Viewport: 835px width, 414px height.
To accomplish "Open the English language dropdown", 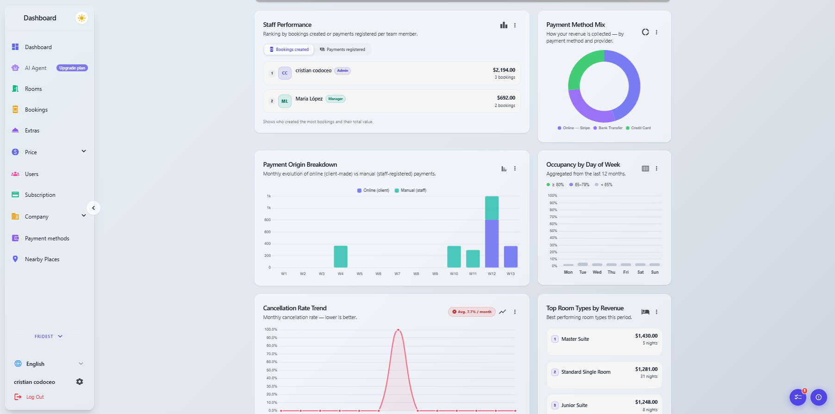I will [50, 364].
